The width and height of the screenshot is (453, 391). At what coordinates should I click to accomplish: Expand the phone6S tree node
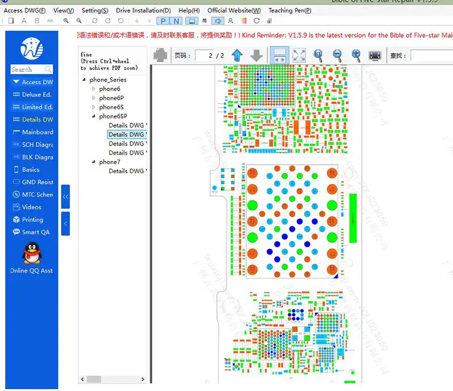click(93, 107)
